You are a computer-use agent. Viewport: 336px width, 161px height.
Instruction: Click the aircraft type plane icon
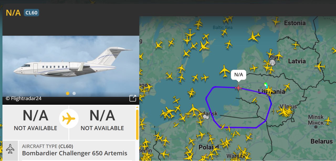[x=10, y=149]
